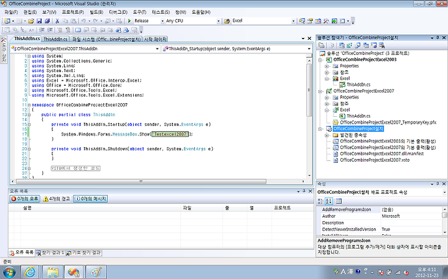Screen dimensions: 448x279
Task: Open the Excel find combo box dropdown
Action: tap(293, 21)
